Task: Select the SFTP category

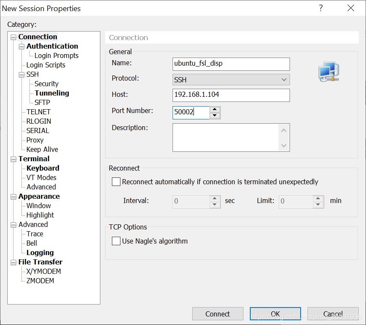Action: click(42, 103)
